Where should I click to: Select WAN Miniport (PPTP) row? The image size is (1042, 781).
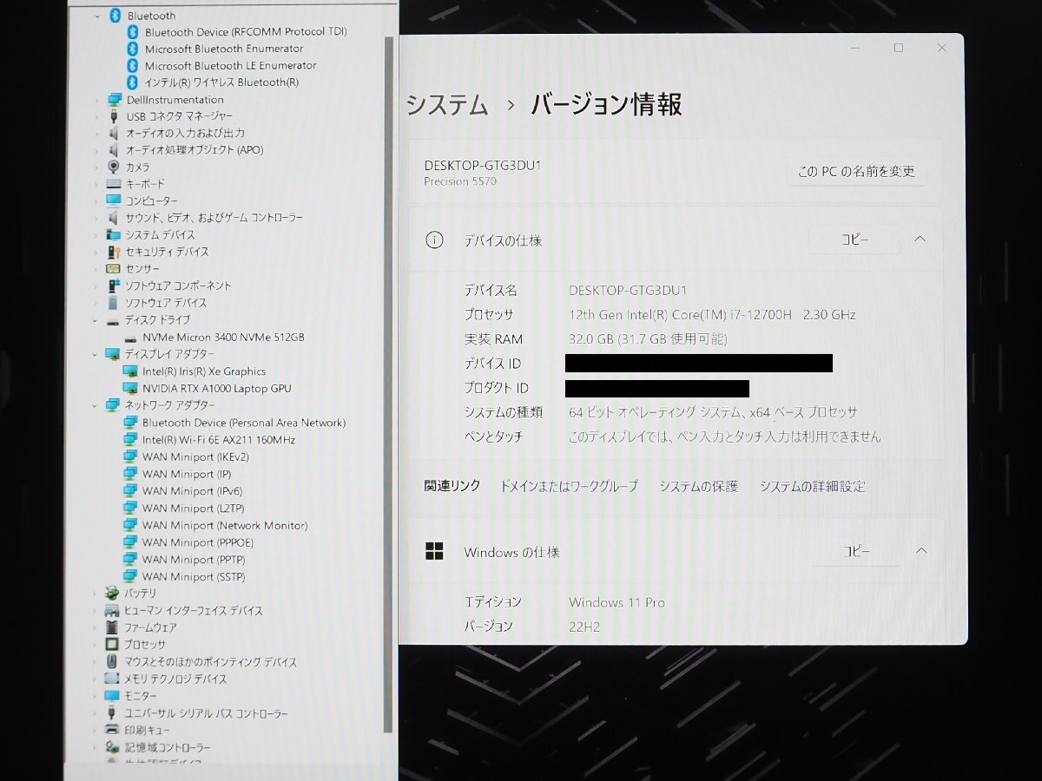[184, 560]
